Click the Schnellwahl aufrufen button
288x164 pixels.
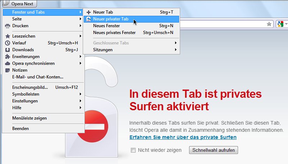(214, 150)
